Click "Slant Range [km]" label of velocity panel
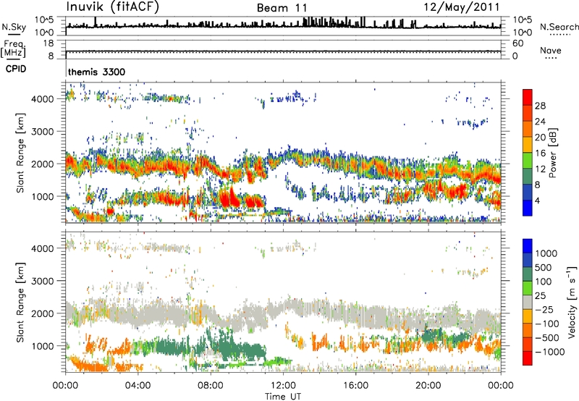This screenshot has height=401, width=579. pyautogui.click(x=20, y=302)
